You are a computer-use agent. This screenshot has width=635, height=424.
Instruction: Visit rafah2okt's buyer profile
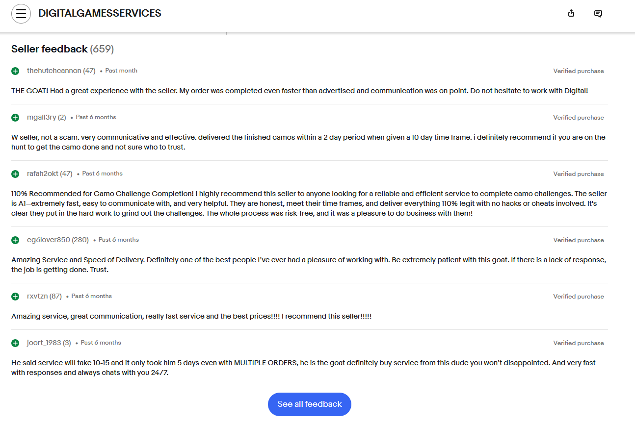pos(43,174)
